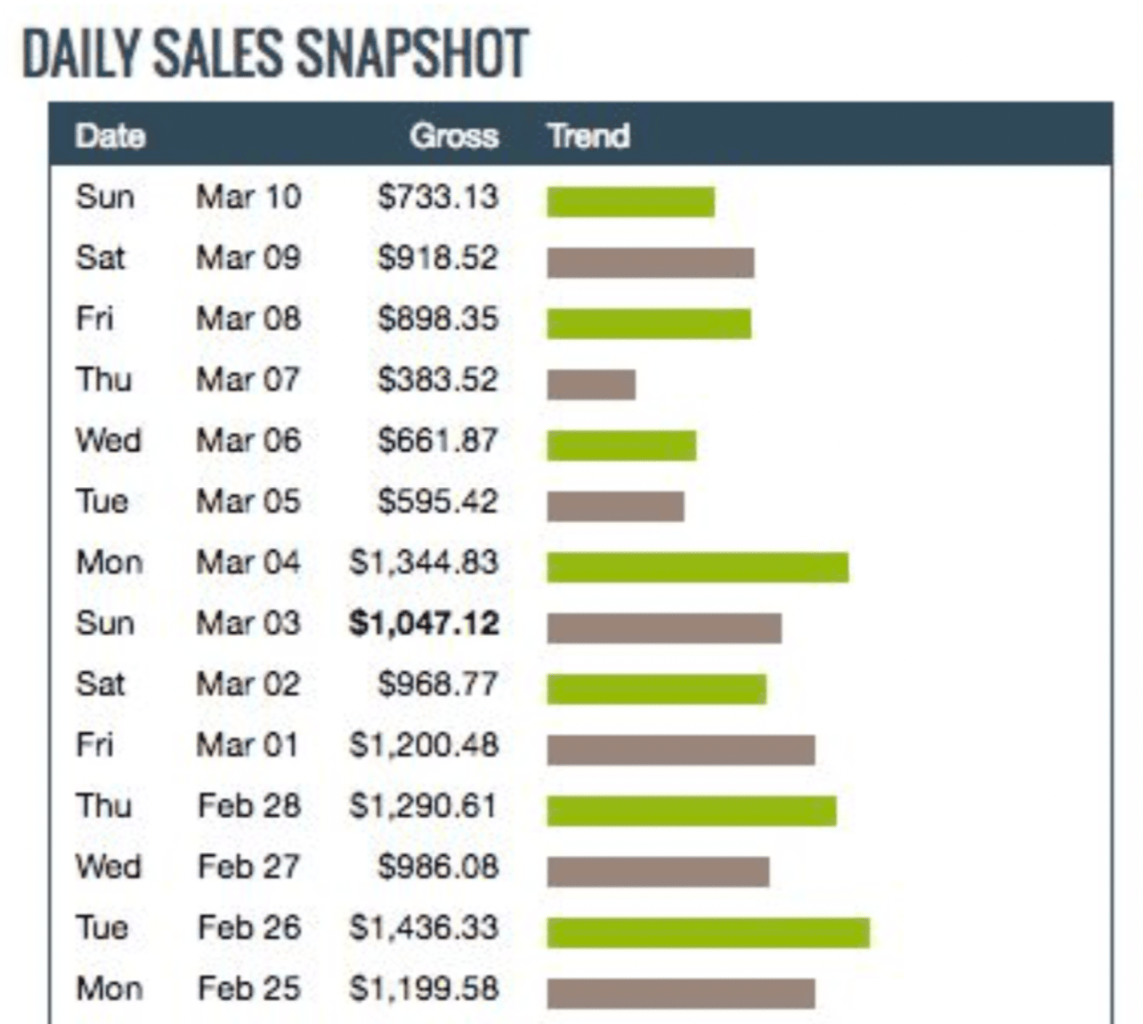The height and width of the screenshot is (1024, 1143).
Task: Click the brown trend bar for Mar 09
Action: [650, 264]
